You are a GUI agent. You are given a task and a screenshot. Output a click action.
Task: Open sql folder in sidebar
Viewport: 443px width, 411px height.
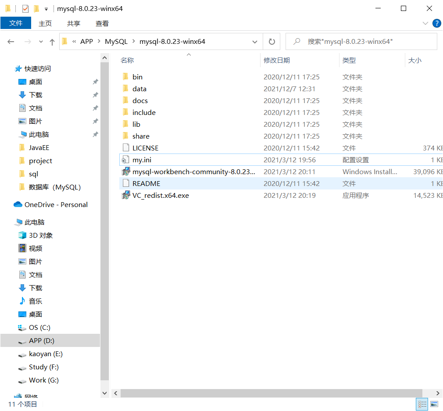pyautogui.click(x=33, y=174)
